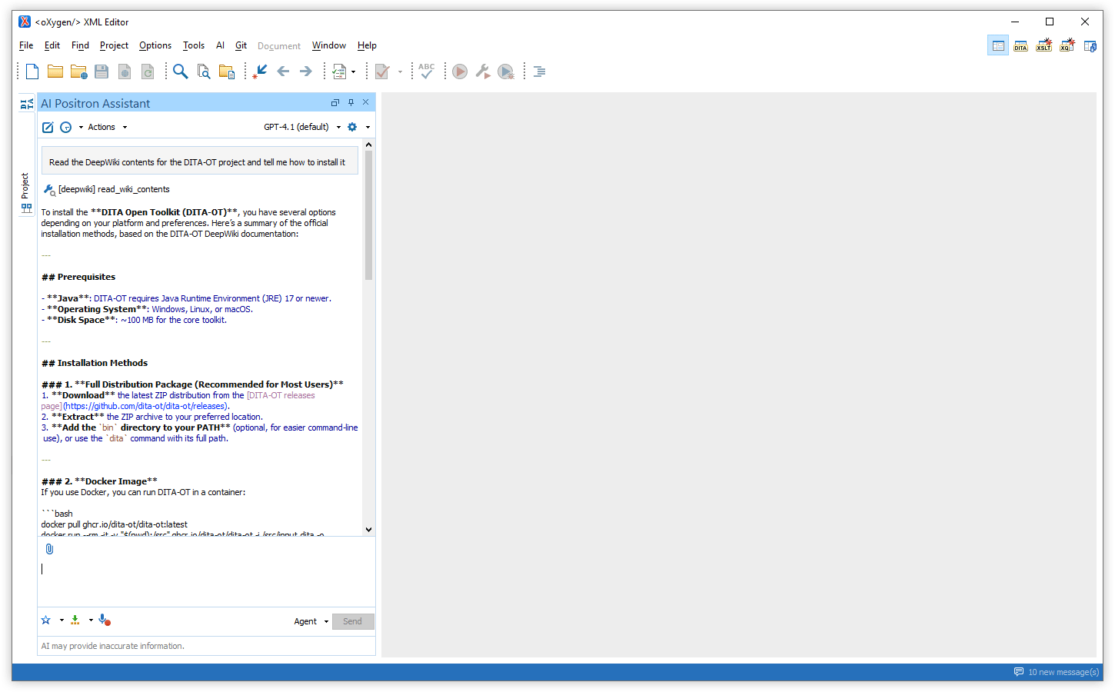
Task: Run the ABC spell check icon
Action: point(427,72)
